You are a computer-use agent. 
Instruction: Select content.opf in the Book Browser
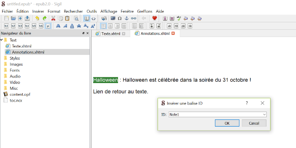[x=20, y=94]
